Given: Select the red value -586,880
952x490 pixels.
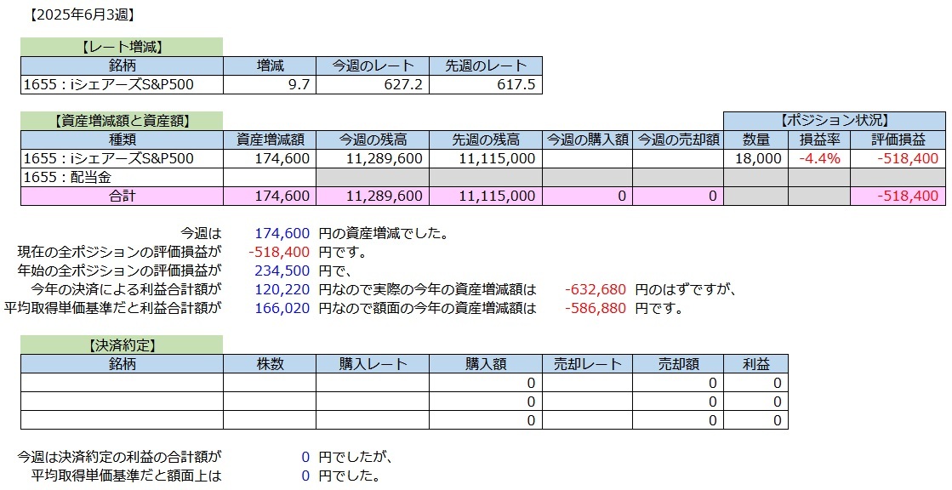Looking at the screenshot, I should (595, 308).
